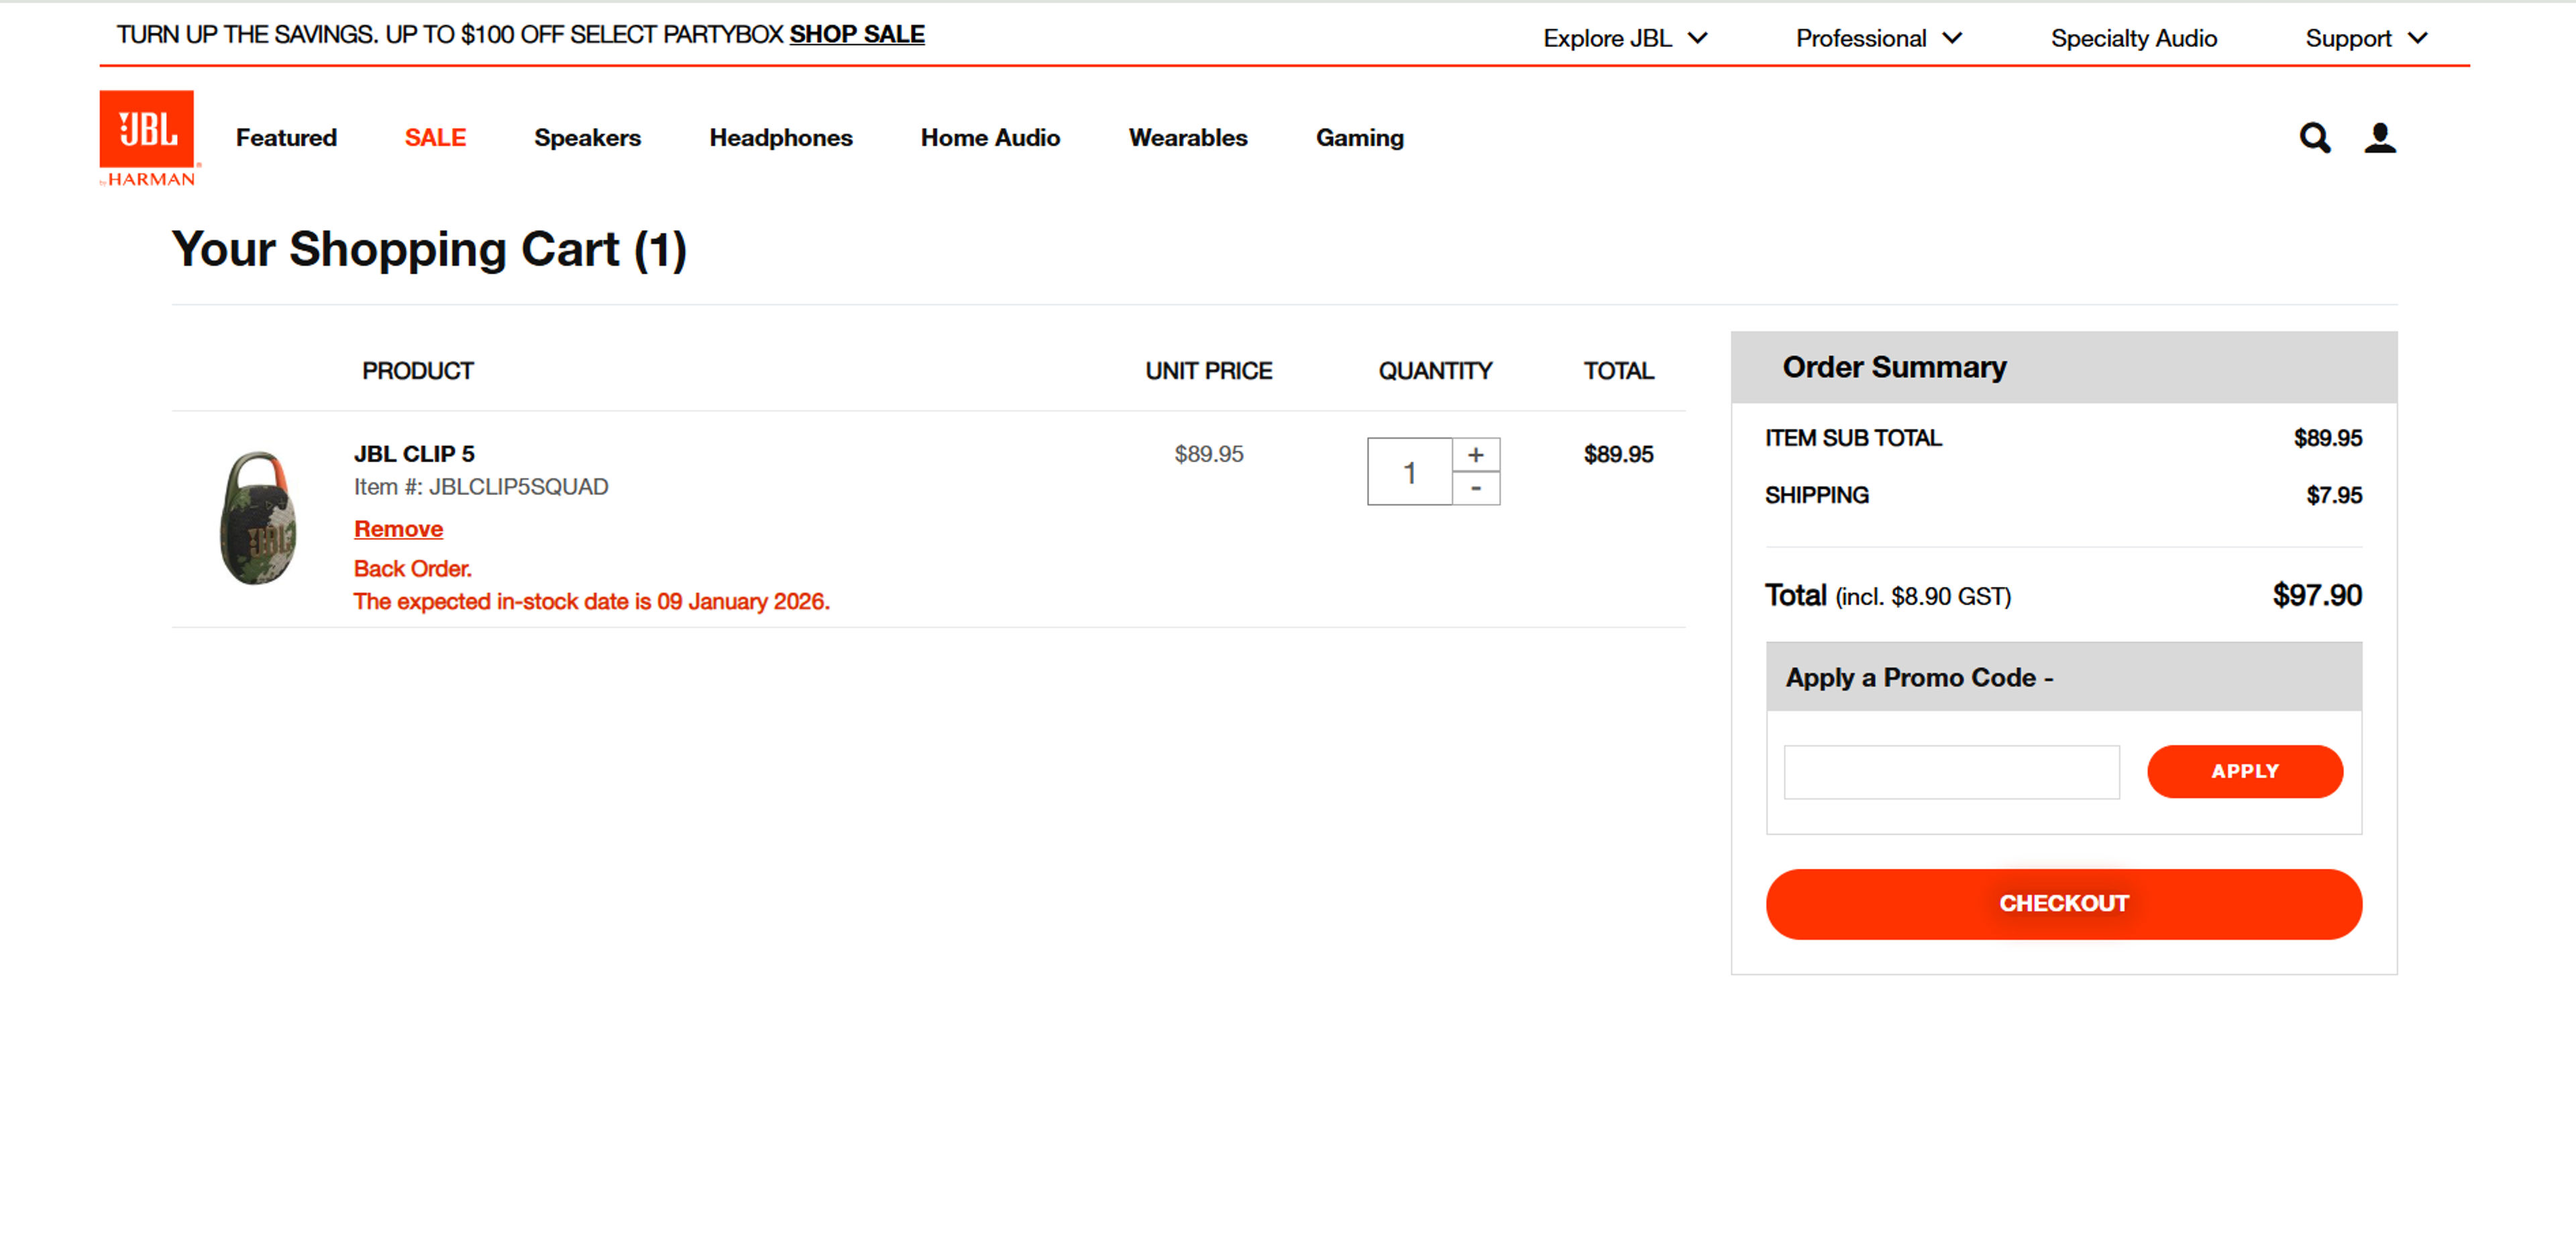The image size is (2576, 1235).
Task: Focus the promo code input field
Action: click(x=1951, y=771)
